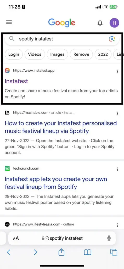The width and height of the screenshot is (124, 269).
Task: Show open tabs in Safari
Action: click(x=114, y=252)
